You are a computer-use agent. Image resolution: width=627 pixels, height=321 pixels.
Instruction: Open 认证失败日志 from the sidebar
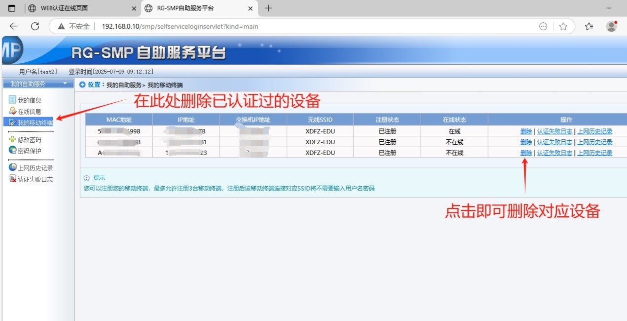point(35,179)
